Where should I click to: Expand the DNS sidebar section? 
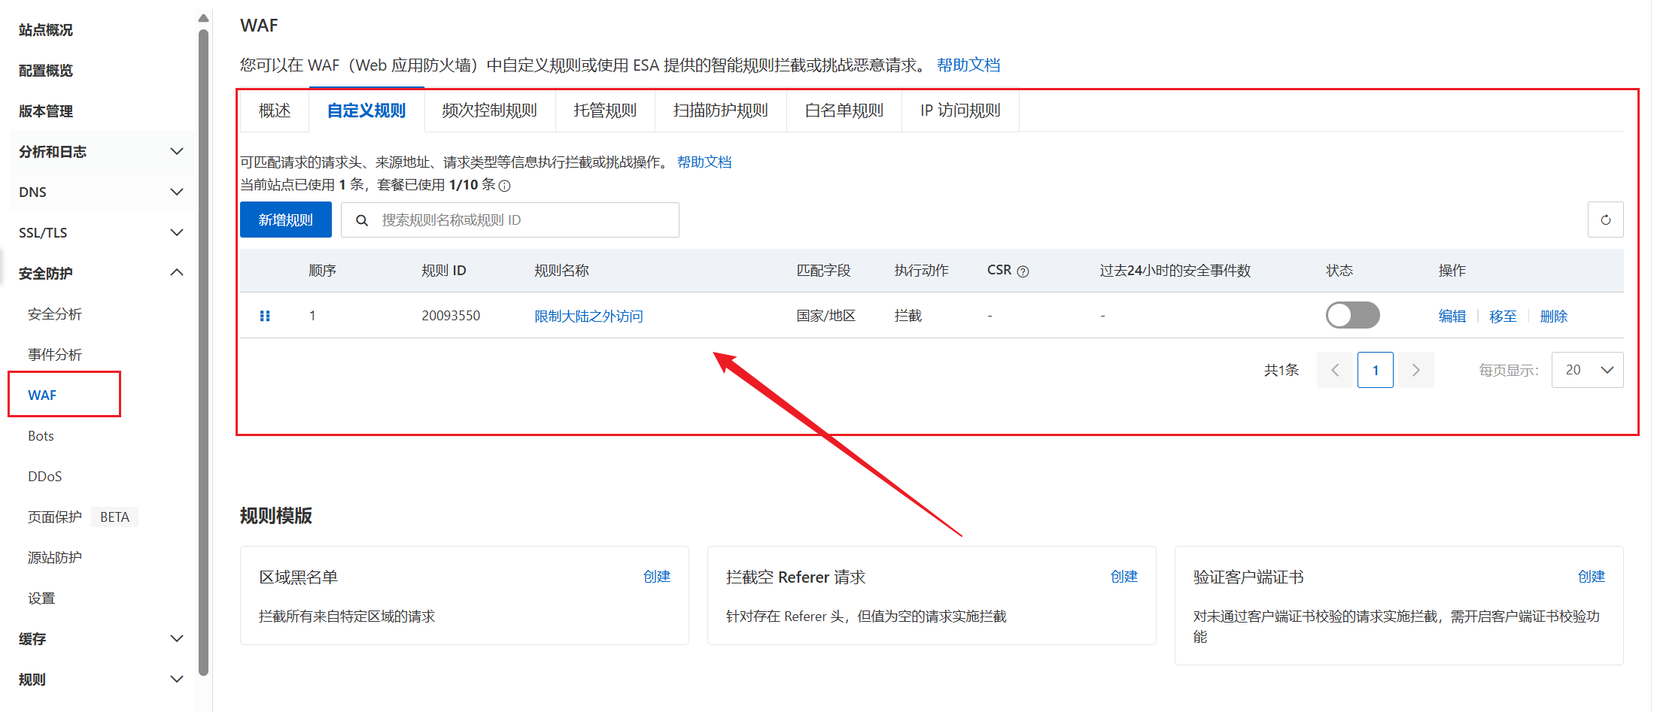click(x=176, y=192)
